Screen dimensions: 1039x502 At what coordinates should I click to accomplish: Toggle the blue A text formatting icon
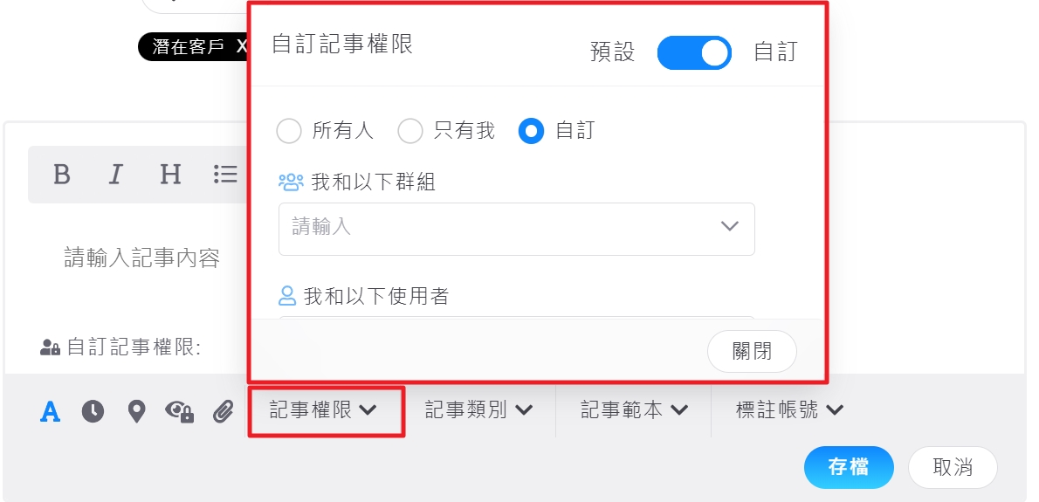point(51,411)
